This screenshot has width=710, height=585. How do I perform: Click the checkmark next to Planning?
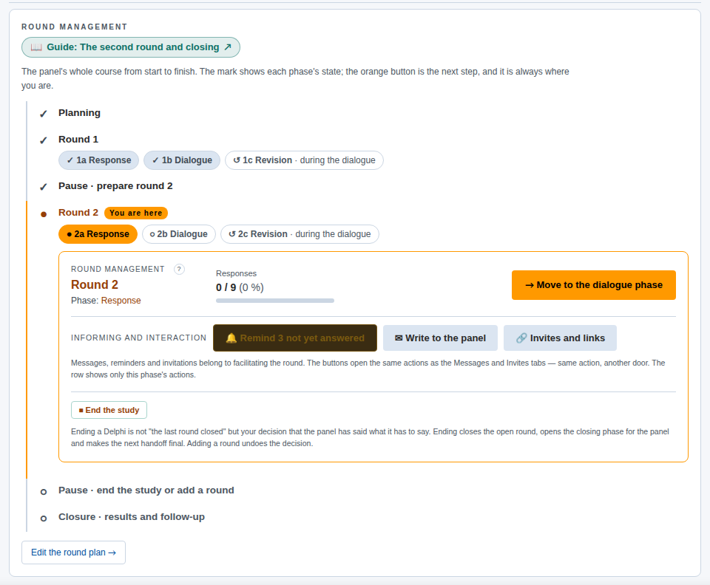click(44, 114)
